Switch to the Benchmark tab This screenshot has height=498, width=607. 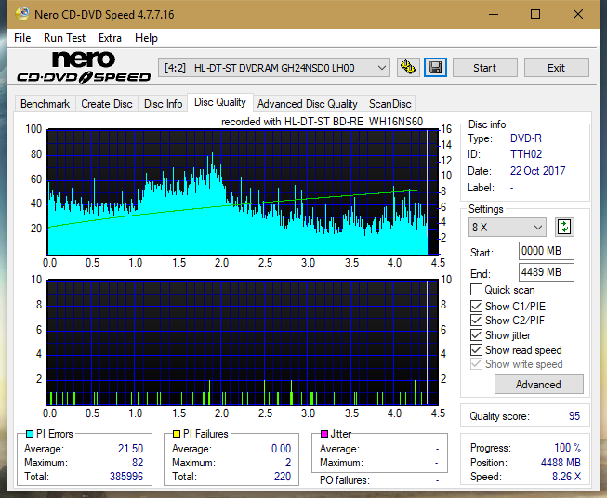click(x=46, y=104)
